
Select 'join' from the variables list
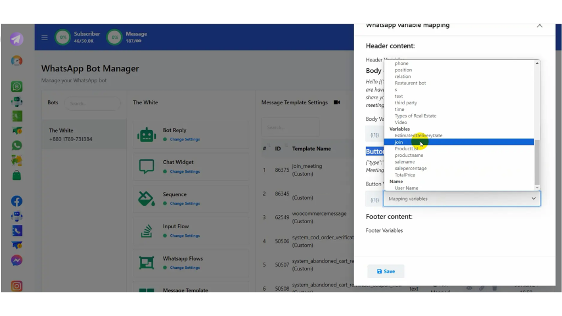click(459, 142)
